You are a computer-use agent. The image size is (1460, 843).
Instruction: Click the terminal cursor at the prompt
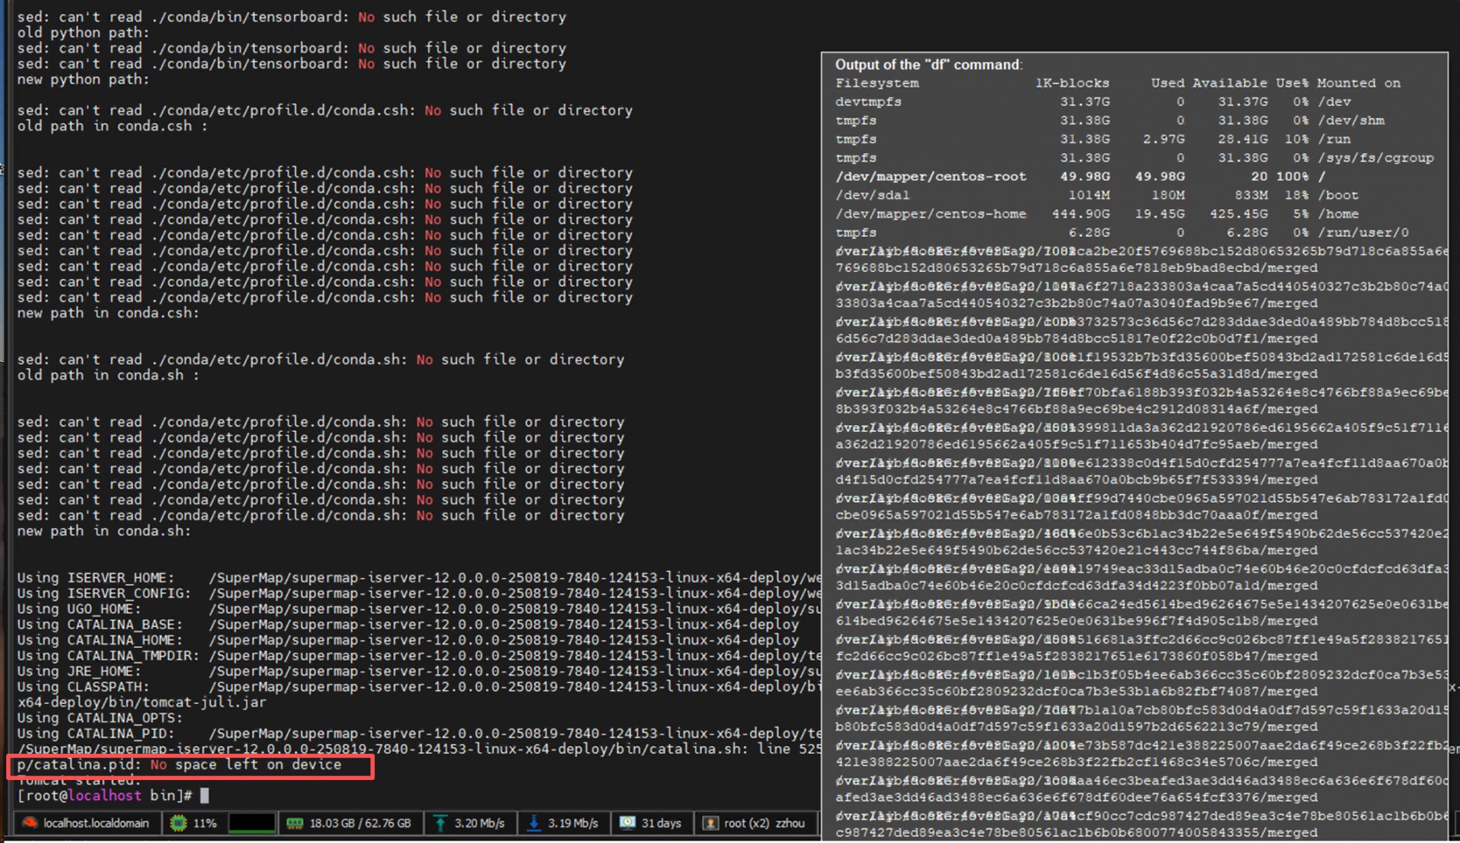pos(204,795)
